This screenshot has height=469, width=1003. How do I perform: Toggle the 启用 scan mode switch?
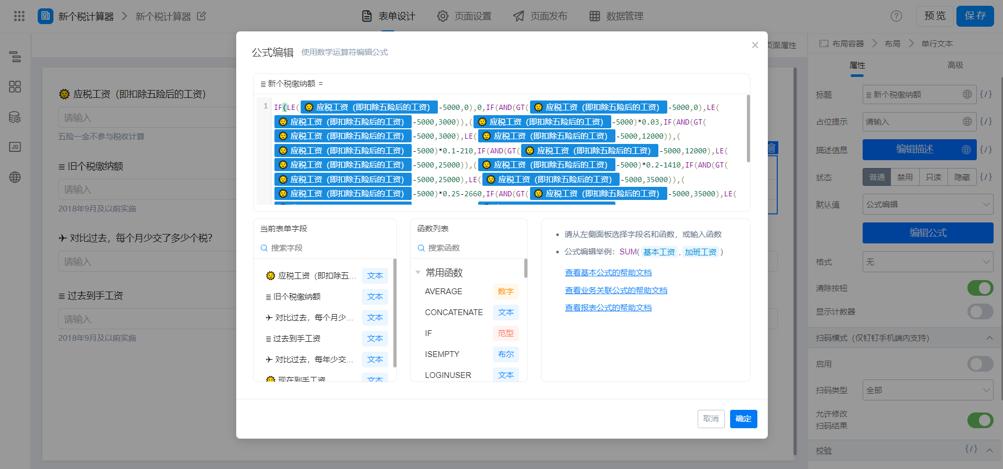point(980,364)
